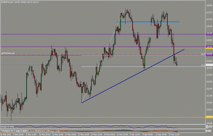Click the yellow price tag near the bottom

point(209,117)
